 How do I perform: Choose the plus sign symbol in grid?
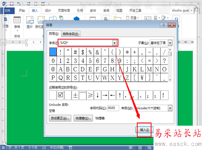click(x=135, y=52)
